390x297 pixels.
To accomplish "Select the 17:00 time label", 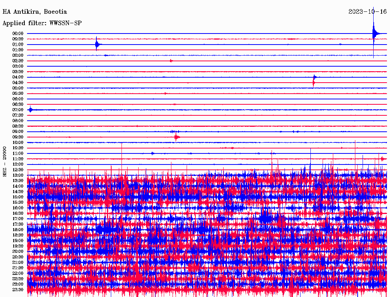I will point(18,219).
